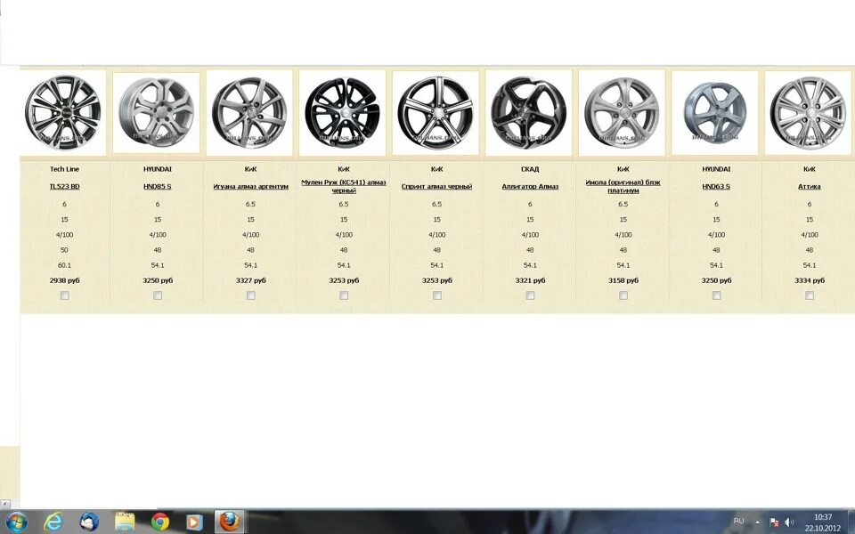Click the 50 offset value

[64, 250]
